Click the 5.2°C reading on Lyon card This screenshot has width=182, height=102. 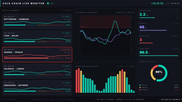tap(68, 42)
